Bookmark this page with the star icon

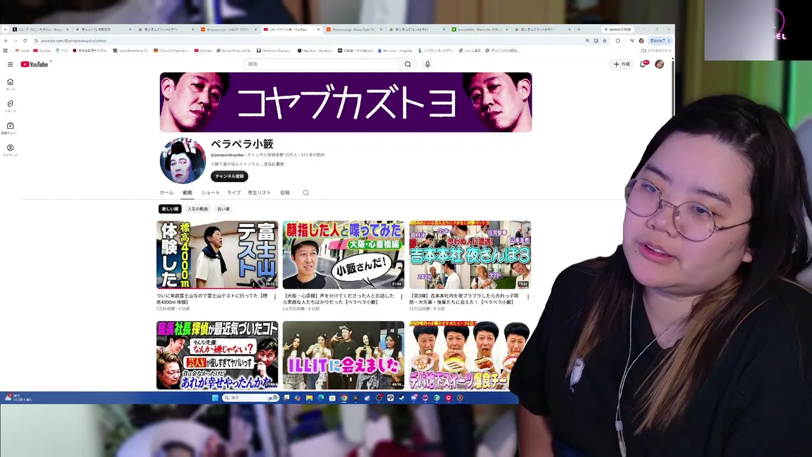605,41
